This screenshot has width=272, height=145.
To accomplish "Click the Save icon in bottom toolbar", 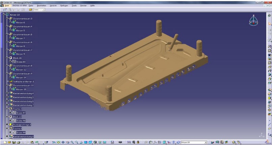I will (x=14, y=143).
